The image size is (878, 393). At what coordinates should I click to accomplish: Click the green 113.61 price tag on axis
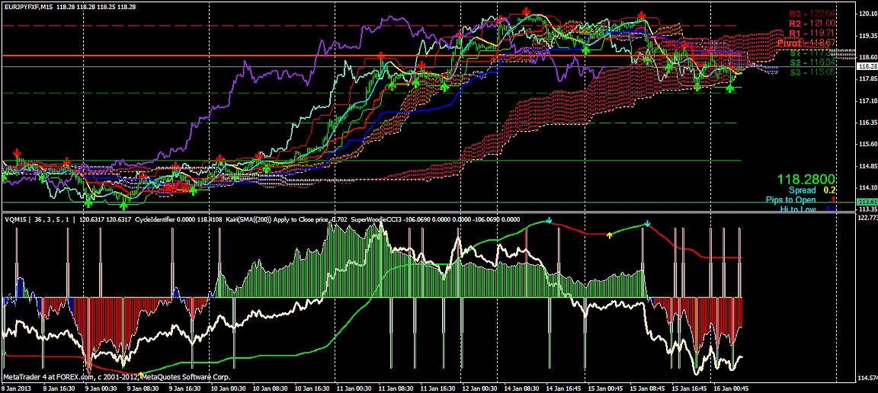864,201
